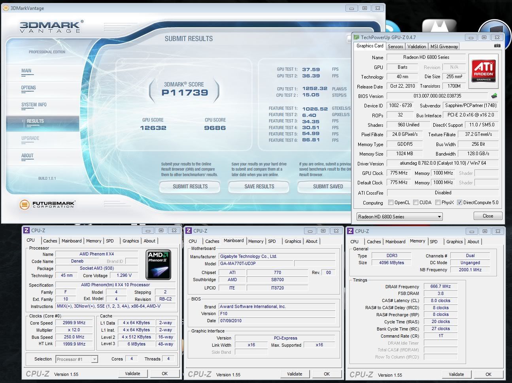Click the AMD Phenom II processor logo
This screenshot has width=512, height=383.
click(x=159, y=264)
